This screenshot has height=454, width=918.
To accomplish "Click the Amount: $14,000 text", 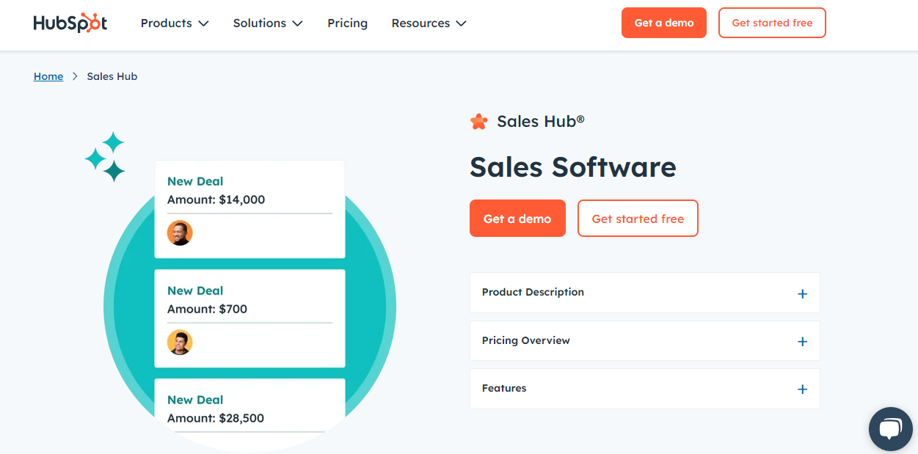I will [216, 199].
